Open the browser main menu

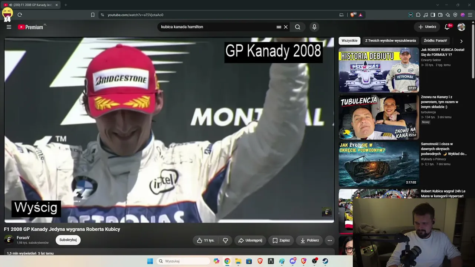pos(470,15)
